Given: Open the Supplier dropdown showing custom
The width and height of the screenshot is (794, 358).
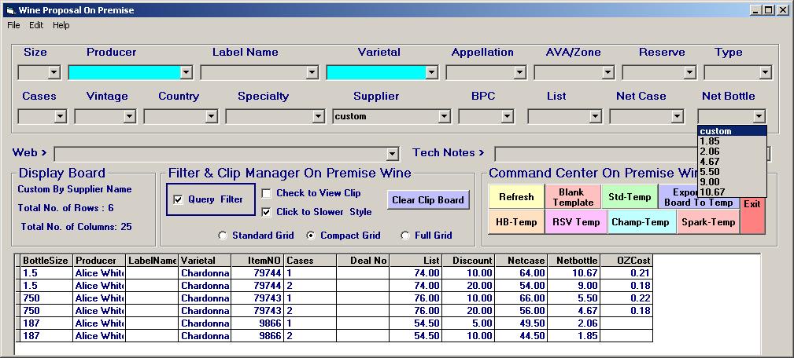Looking at the screenshot, I should coord(444,117).
